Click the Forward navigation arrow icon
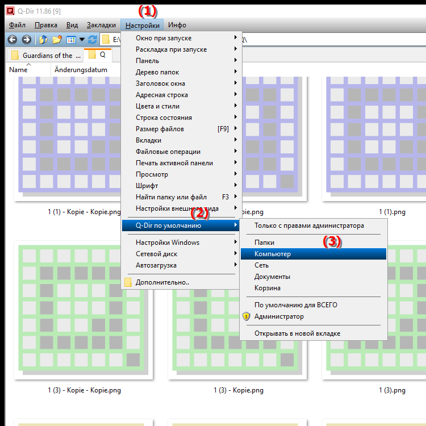The width and height of the screenshot is (426, 426). point(26,40)
